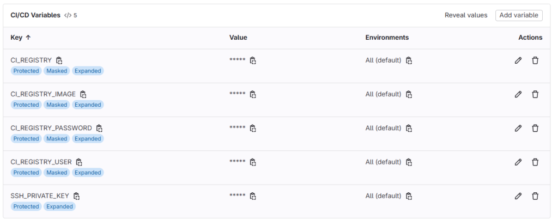Screen dimensions: 558x220
Task: Select the SSH_PRIVATE_KEY key text
Action: click(40, 196)
